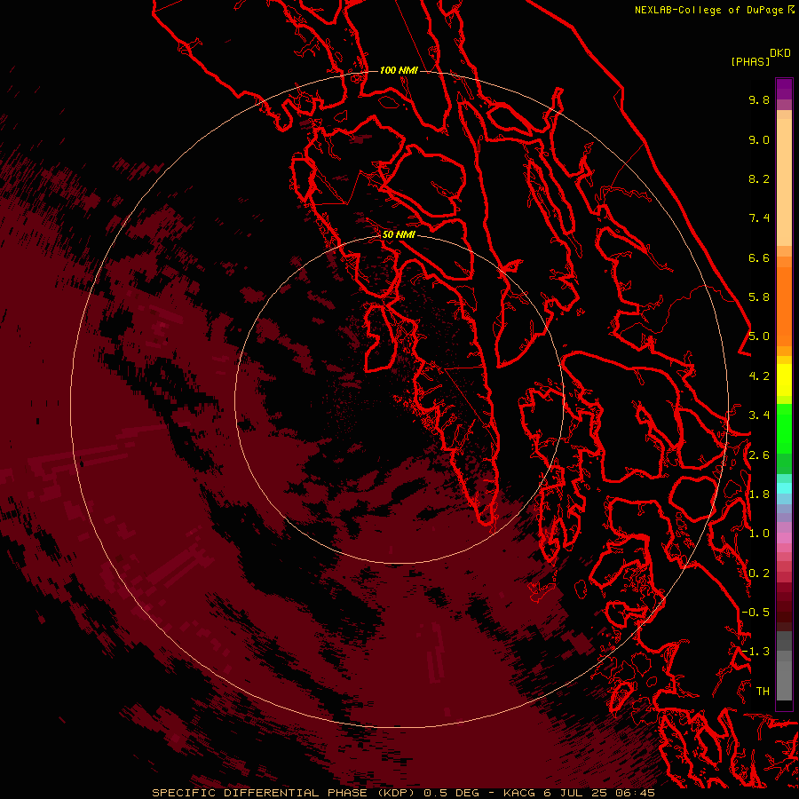Pick the bright green color bar segment
799x799 pixels.
coord(784,428)
